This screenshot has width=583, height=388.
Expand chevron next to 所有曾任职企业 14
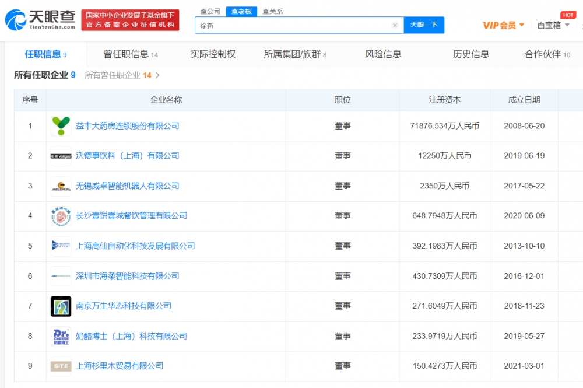(x=157, y=75)
